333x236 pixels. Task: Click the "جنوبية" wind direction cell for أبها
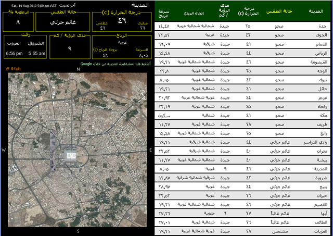pos(209,213)
